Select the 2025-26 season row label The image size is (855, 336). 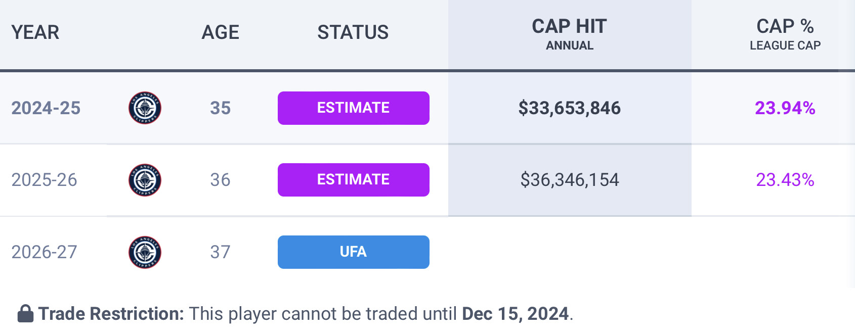pos(45,180)
